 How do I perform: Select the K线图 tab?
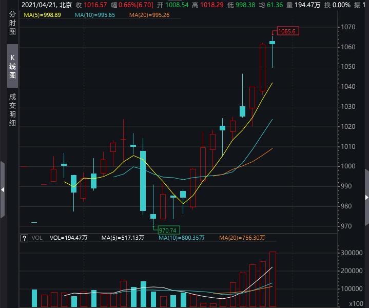[12, 66]
